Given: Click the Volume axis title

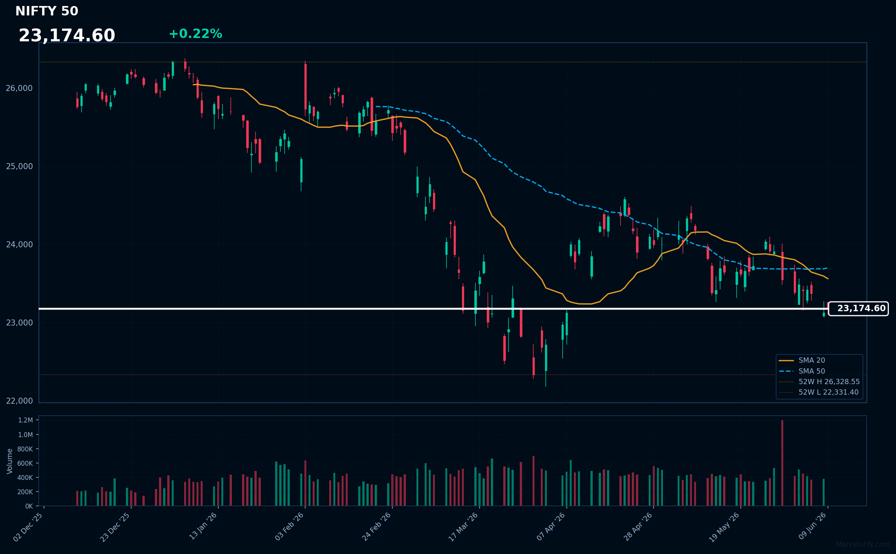Looking at the screenshot, I should pyautogui.click(x=10, y=461).
